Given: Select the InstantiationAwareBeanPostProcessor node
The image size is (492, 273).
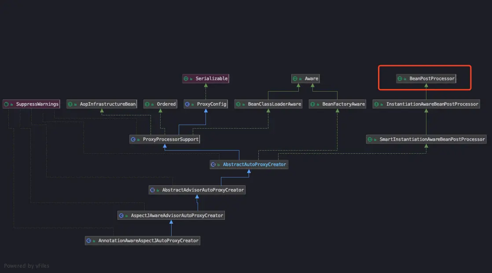Looking at the screenshot, I should [427, 104].
